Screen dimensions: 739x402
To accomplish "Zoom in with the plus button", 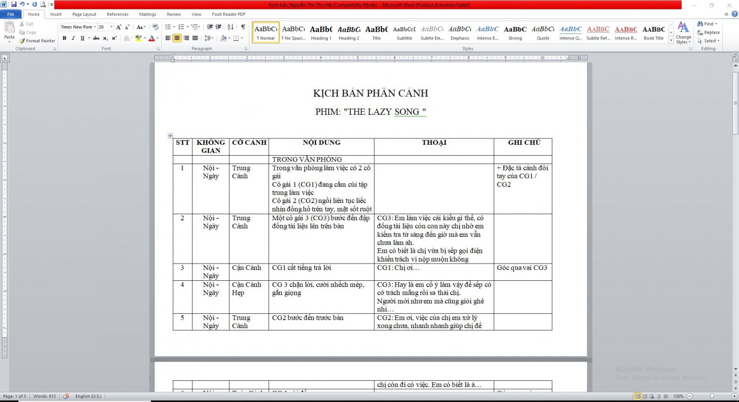I will pos(734,396).
